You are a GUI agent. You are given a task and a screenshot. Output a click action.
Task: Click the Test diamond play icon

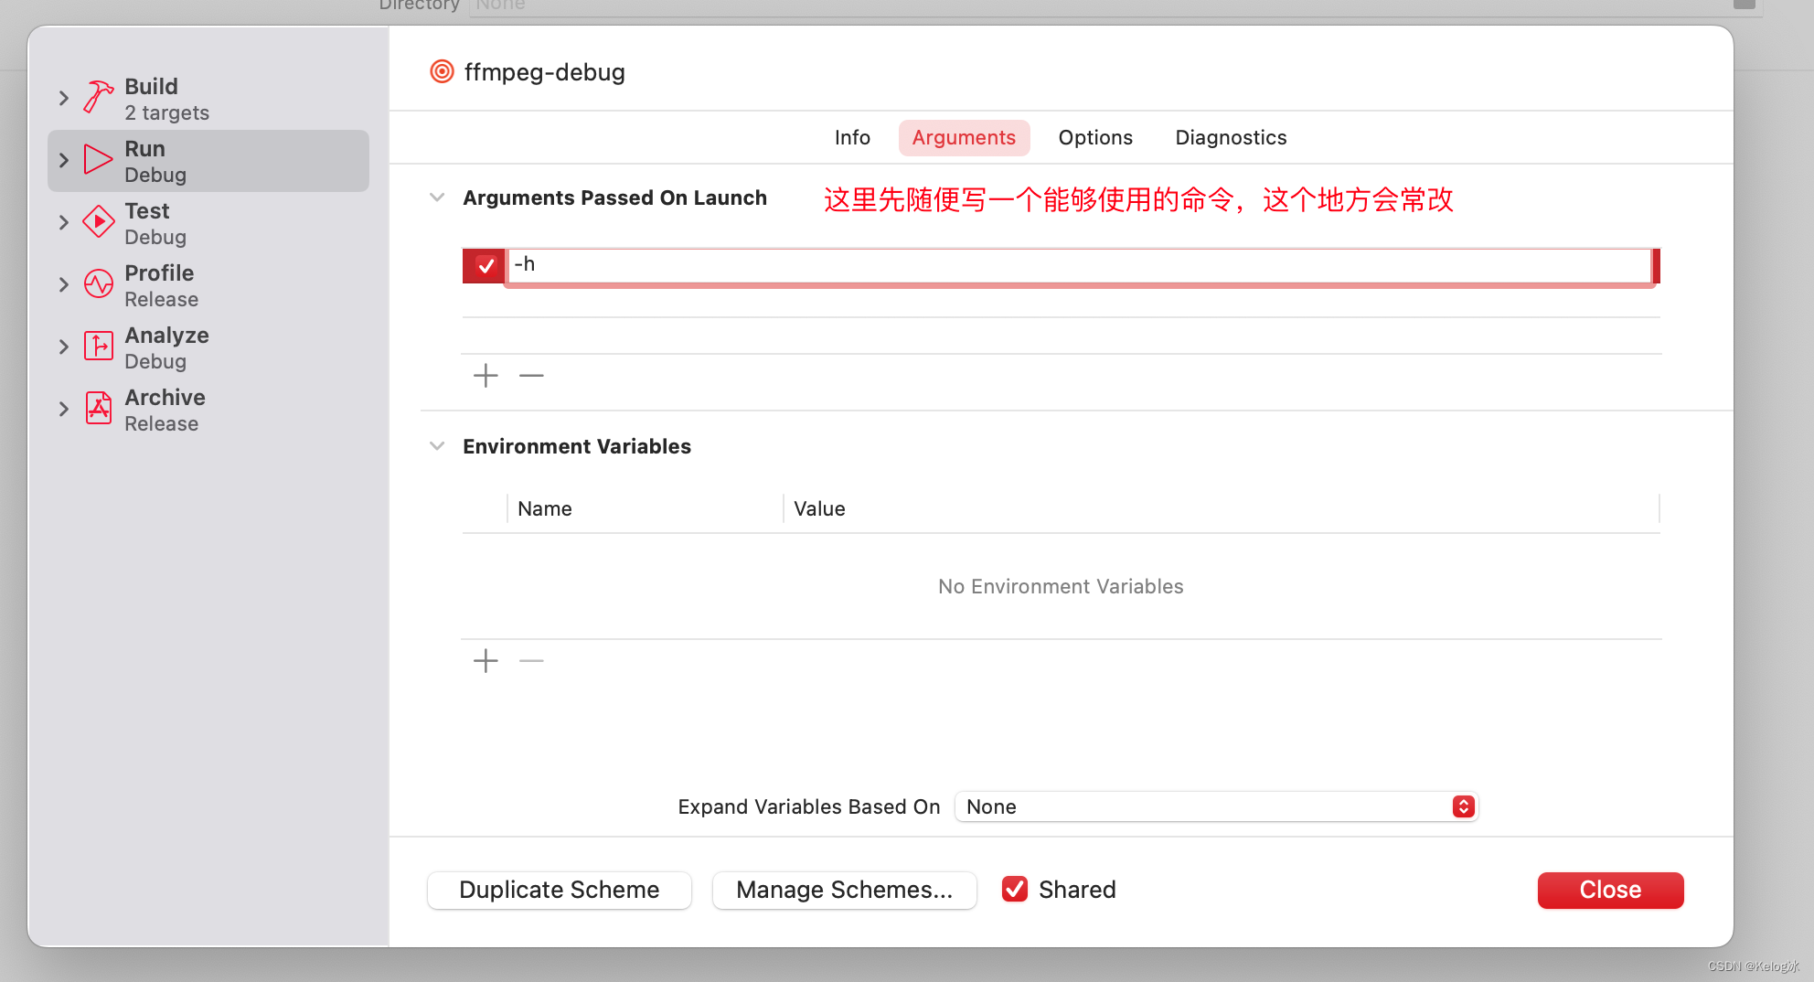[99, 221]
